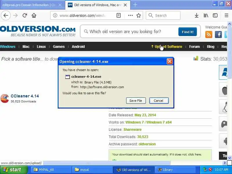Open the Windows navigation menu item
This screenshot has height=174, width=232.
click(x=8, y=47)
